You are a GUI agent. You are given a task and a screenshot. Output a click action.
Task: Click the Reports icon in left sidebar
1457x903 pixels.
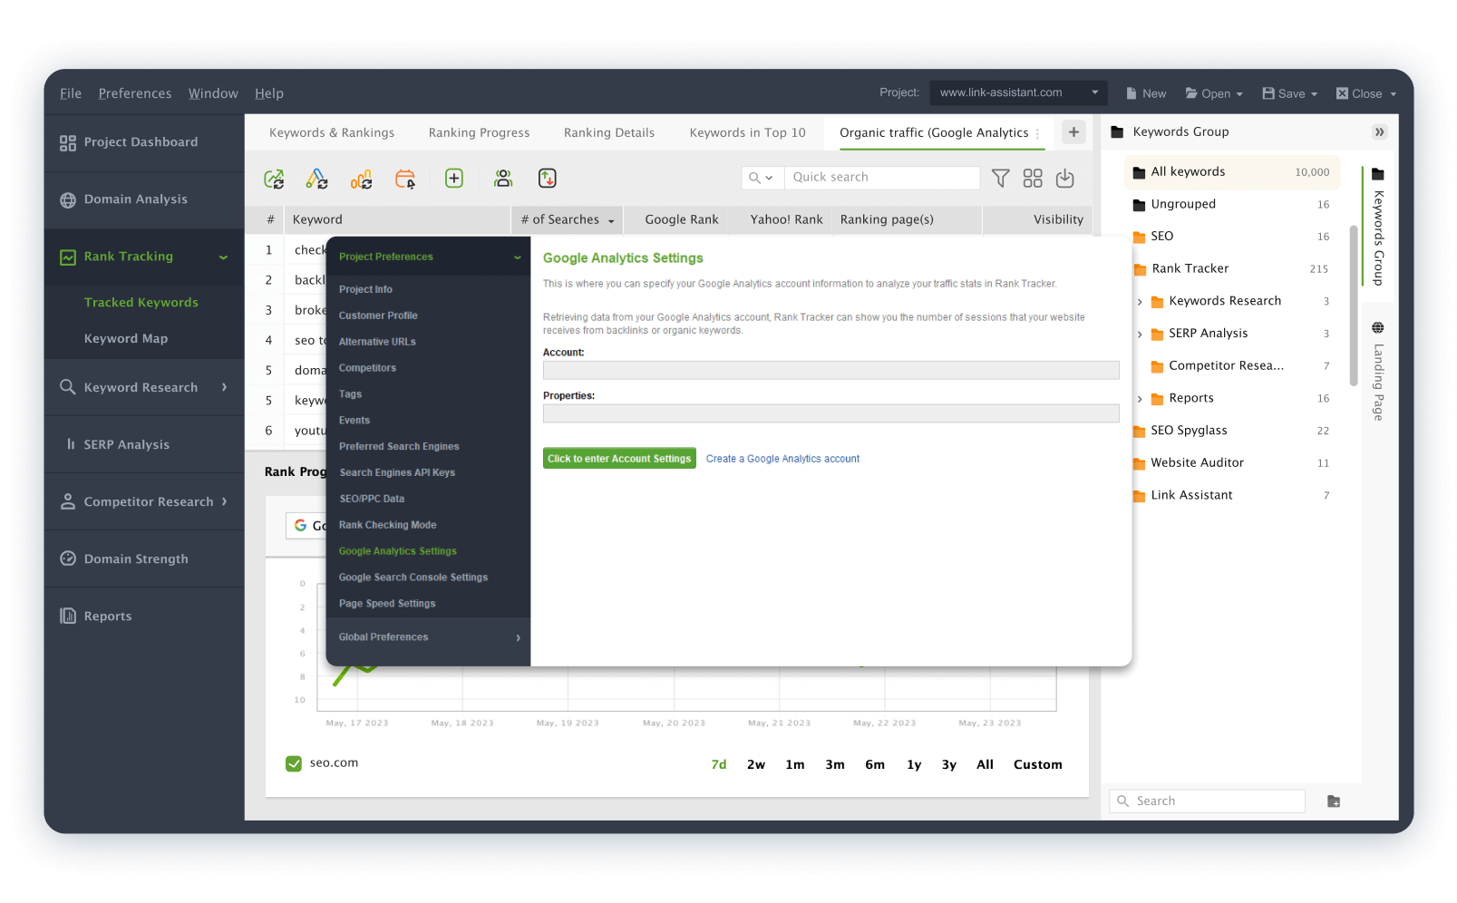pos(68,616)
